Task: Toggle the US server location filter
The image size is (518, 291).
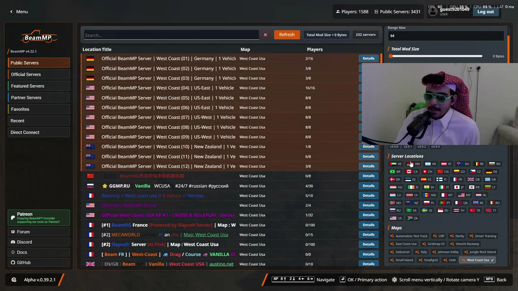Action: tap(396, 218)
